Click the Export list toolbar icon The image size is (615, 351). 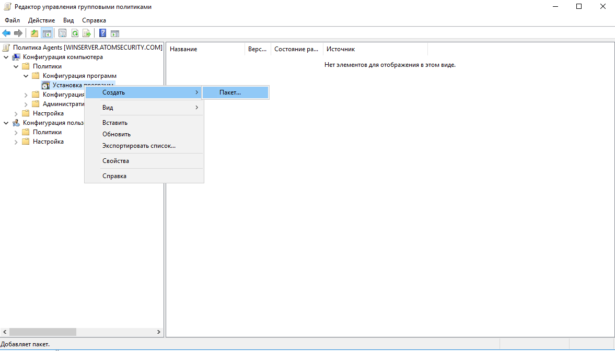87,33
